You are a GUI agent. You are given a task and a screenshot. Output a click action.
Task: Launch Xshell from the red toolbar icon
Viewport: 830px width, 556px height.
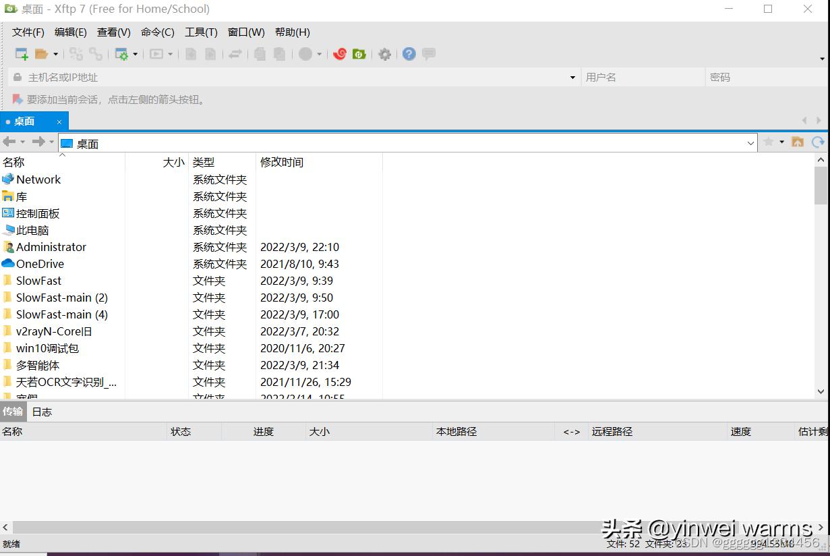[x=340, y=54]
